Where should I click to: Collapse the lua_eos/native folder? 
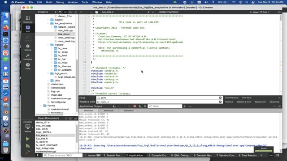coord(48,23)
